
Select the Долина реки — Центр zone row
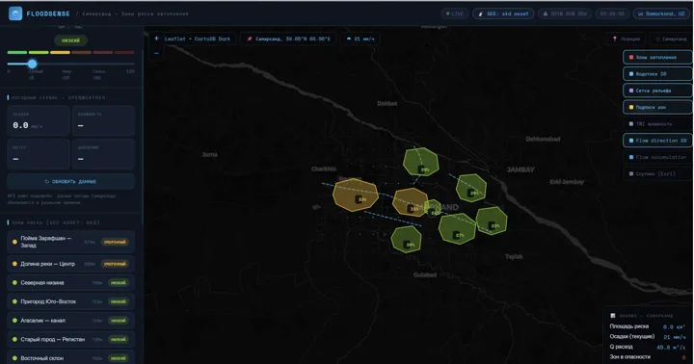point(70,264)
